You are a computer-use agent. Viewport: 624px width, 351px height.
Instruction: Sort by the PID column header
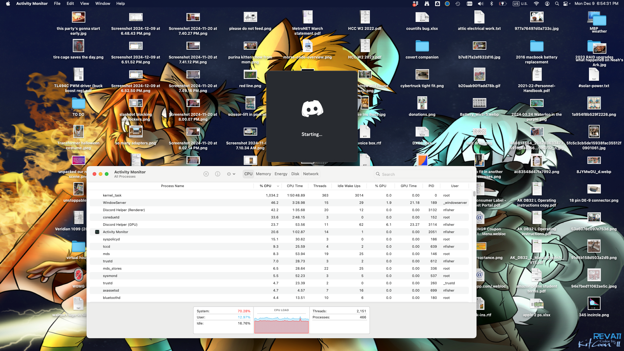pyautogui.click(x=431, y=186)
